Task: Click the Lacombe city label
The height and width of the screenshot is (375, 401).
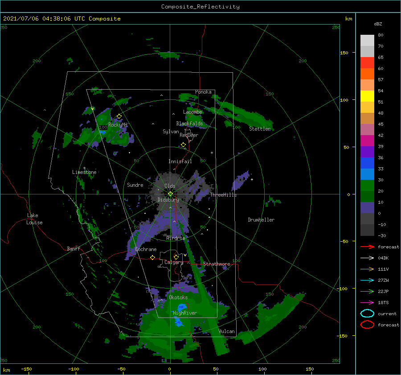Action: tap(192, 112)
